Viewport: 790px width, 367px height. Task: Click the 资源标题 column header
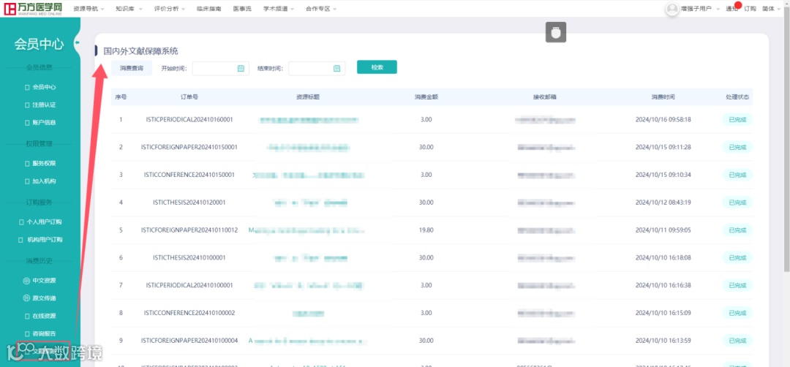[x=308, y=97]
